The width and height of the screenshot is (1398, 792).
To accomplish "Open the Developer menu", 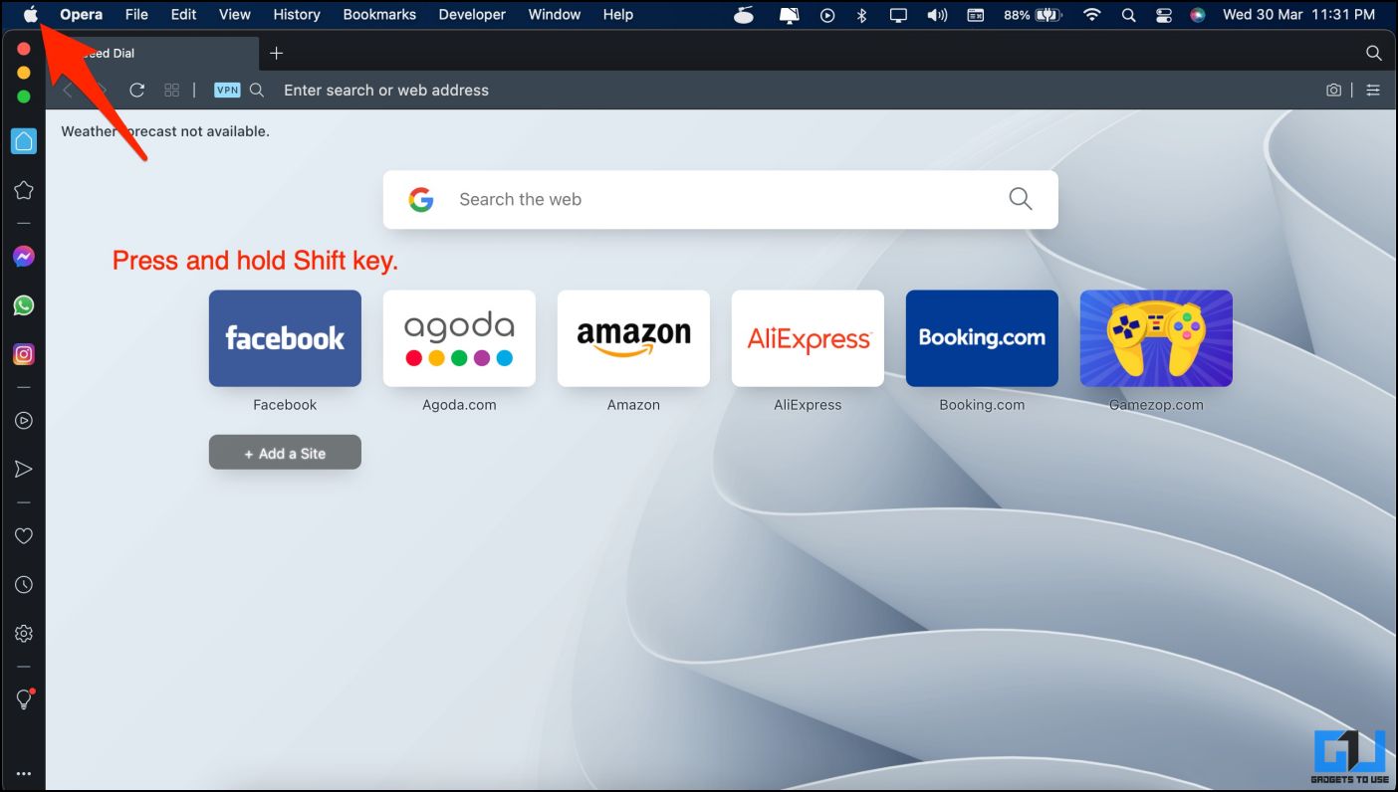I will coord(472,15).
